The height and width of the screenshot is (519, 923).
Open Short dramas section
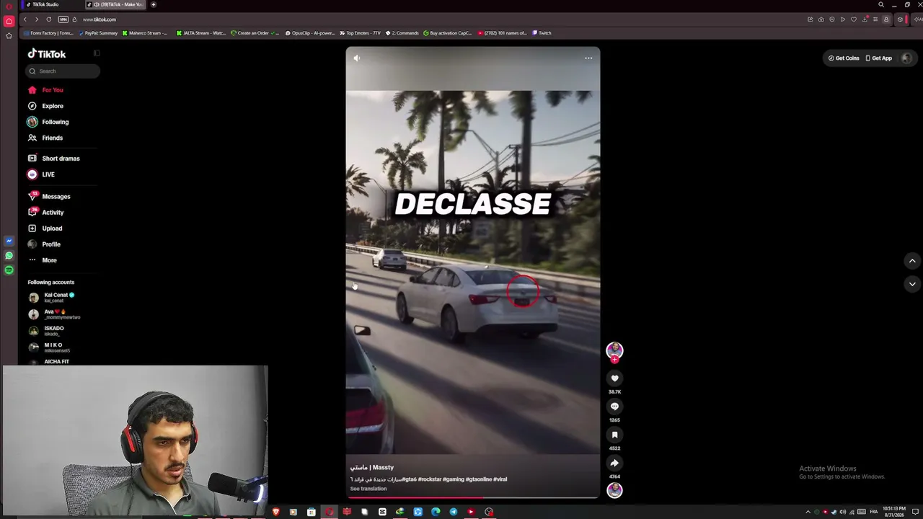[x=54, y=159]
